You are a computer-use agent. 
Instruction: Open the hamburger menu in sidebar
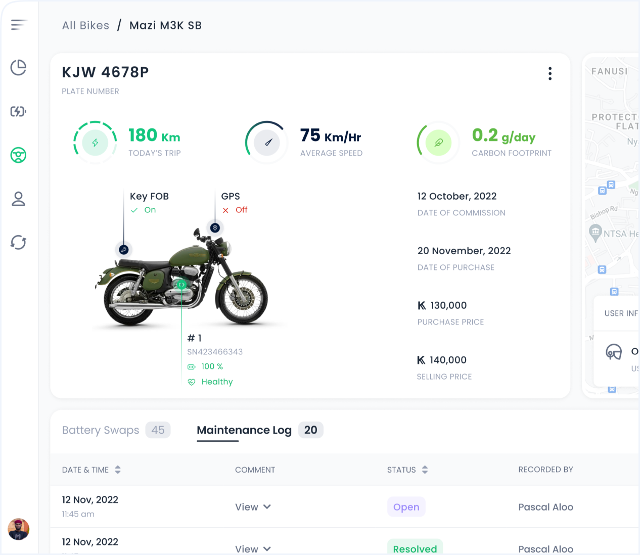pyautogui.click(x=18, y=24)
